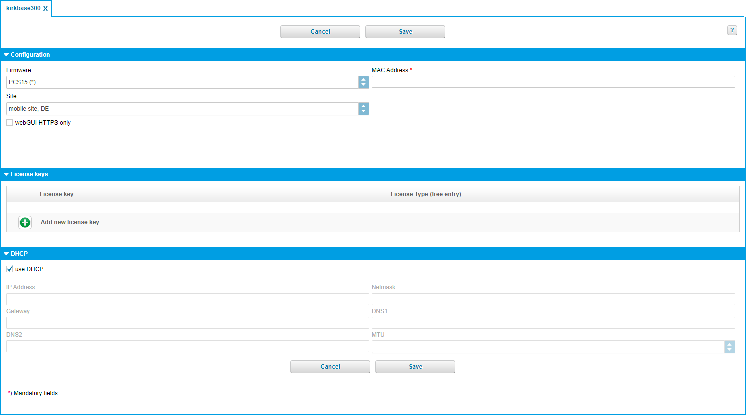This screenshot has width=746, height=415.
Task: Open the MTU dropdown
Action: click(x=553, y=347)
